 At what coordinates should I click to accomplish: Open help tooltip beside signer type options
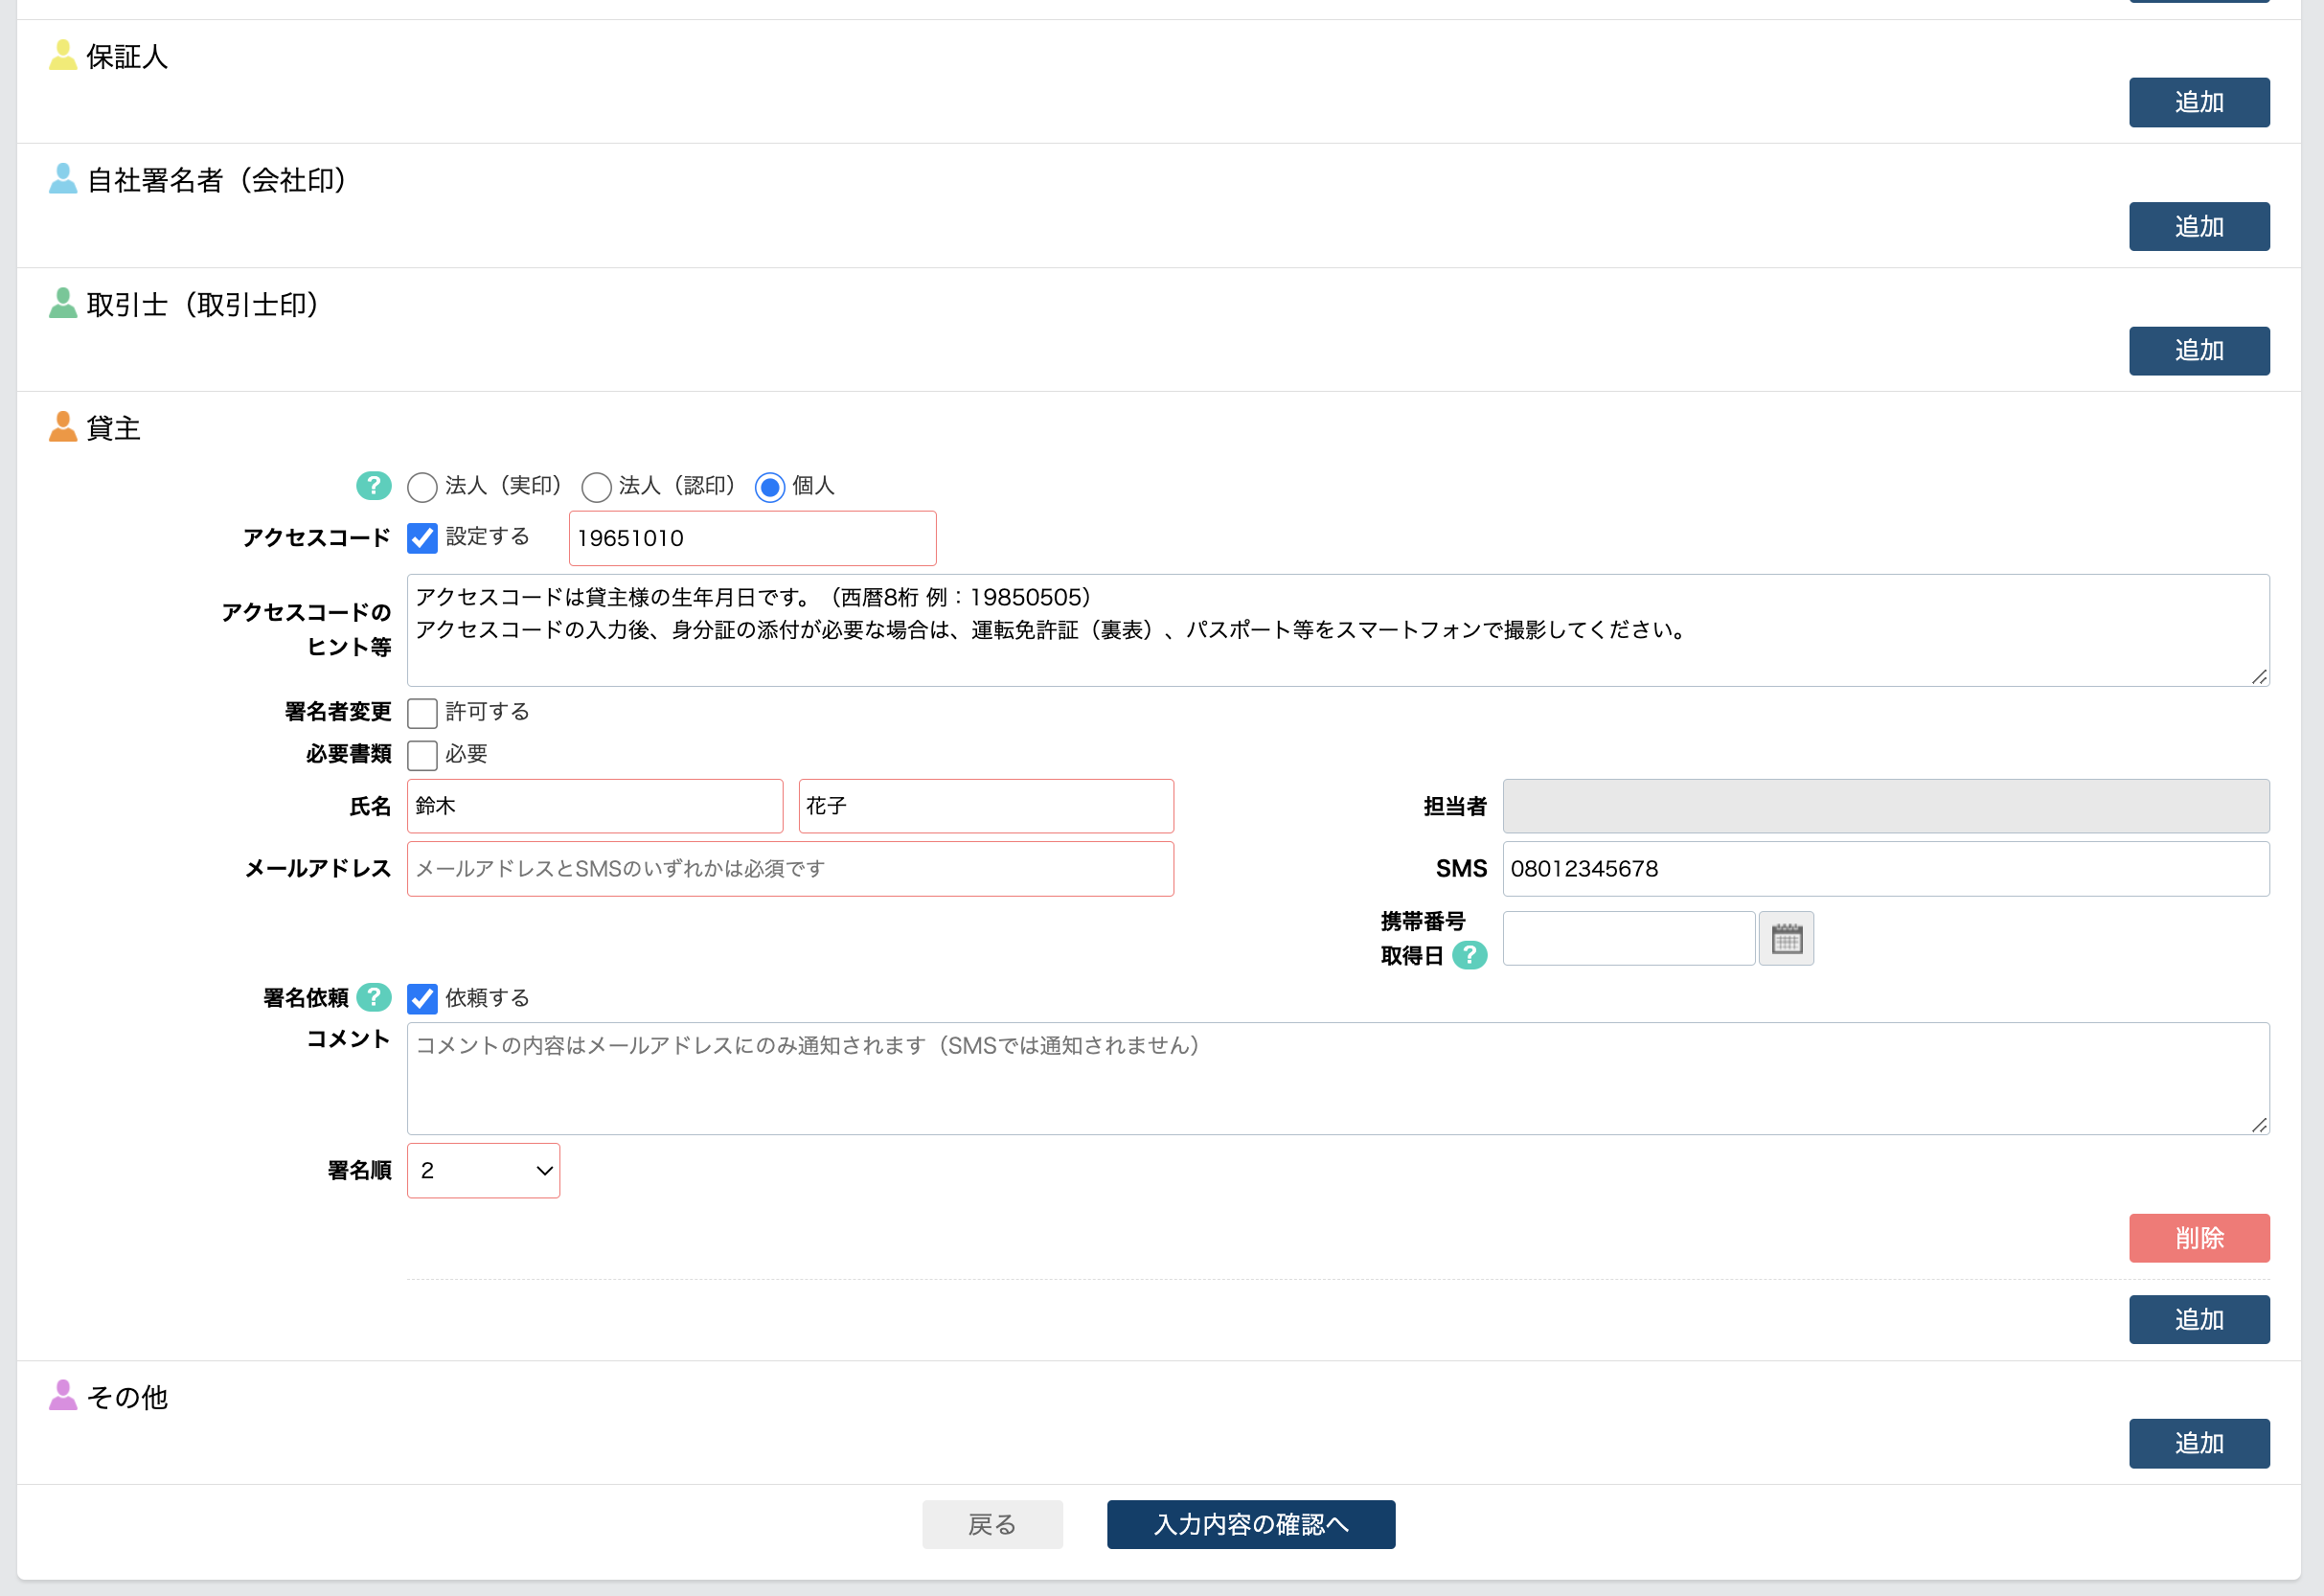pyautogui.click(x=373, y=487)
